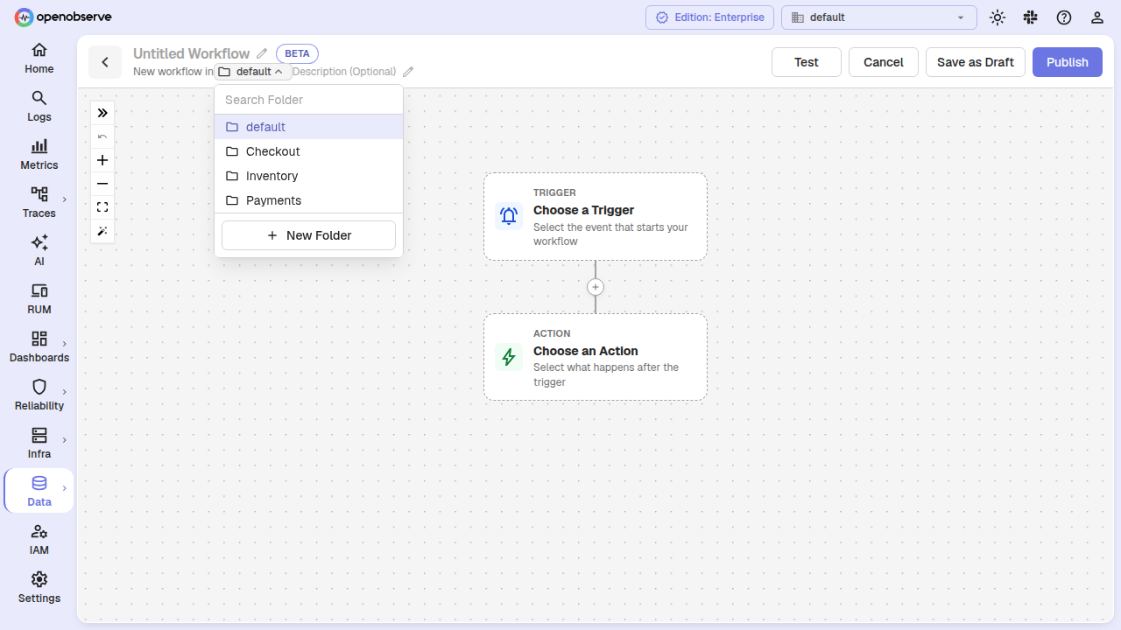Expand the Dashboards submenu arrow
Screen dimensions: 1121x630
tap(65, 344)
